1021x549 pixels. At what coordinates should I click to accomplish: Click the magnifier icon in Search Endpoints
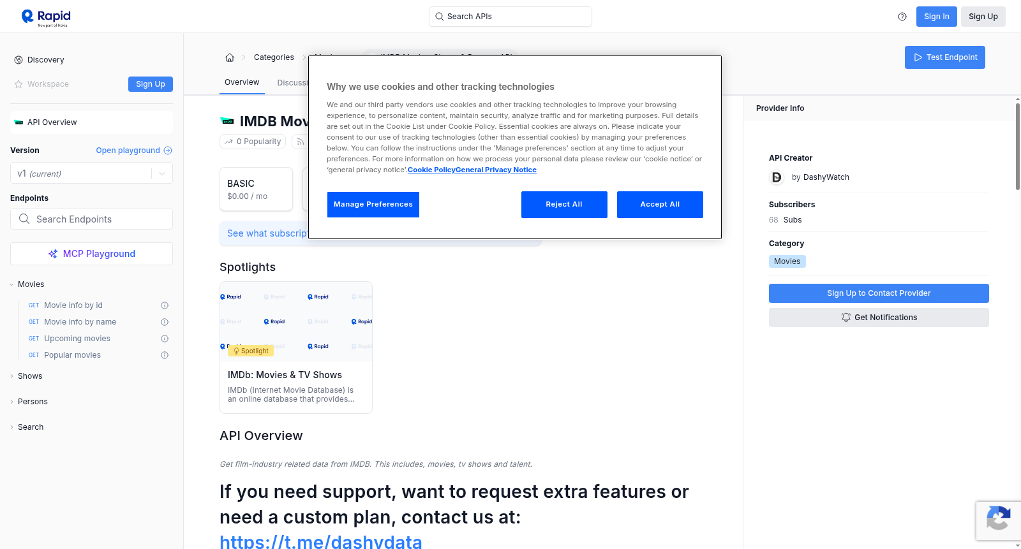(24, 219)
